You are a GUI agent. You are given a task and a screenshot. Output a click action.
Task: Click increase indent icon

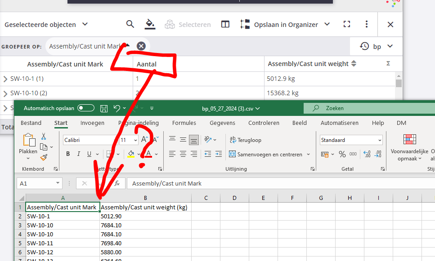[219, 154]
